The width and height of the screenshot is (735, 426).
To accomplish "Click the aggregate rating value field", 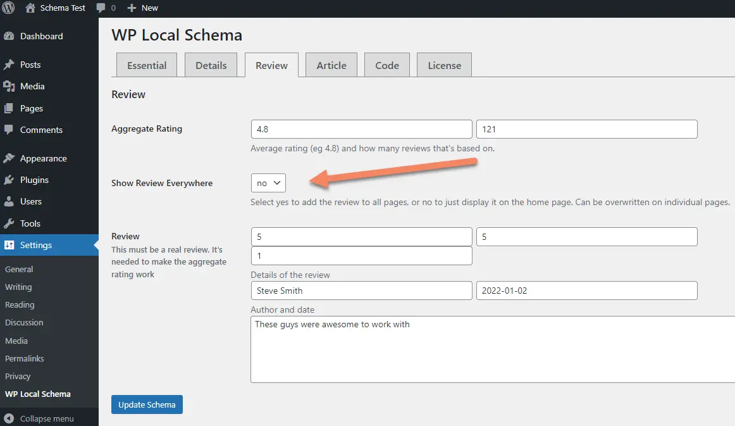I will [x=361, y=128].
